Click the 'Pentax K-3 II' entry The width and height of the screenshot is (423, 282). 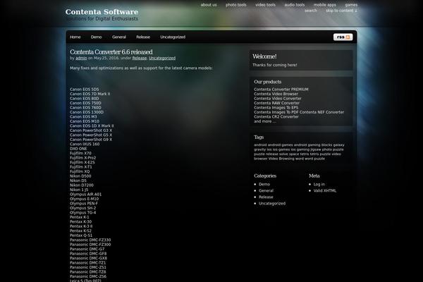pyautogui.click(x=81, y=226)
